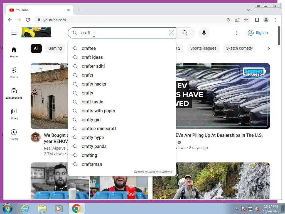285x214 pixels.
Task: Toggle Chrome side panel
Action: point(257,20)
